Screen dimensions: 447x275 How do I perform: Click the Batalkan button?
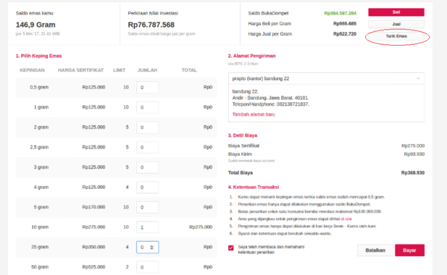click(376, 250)
